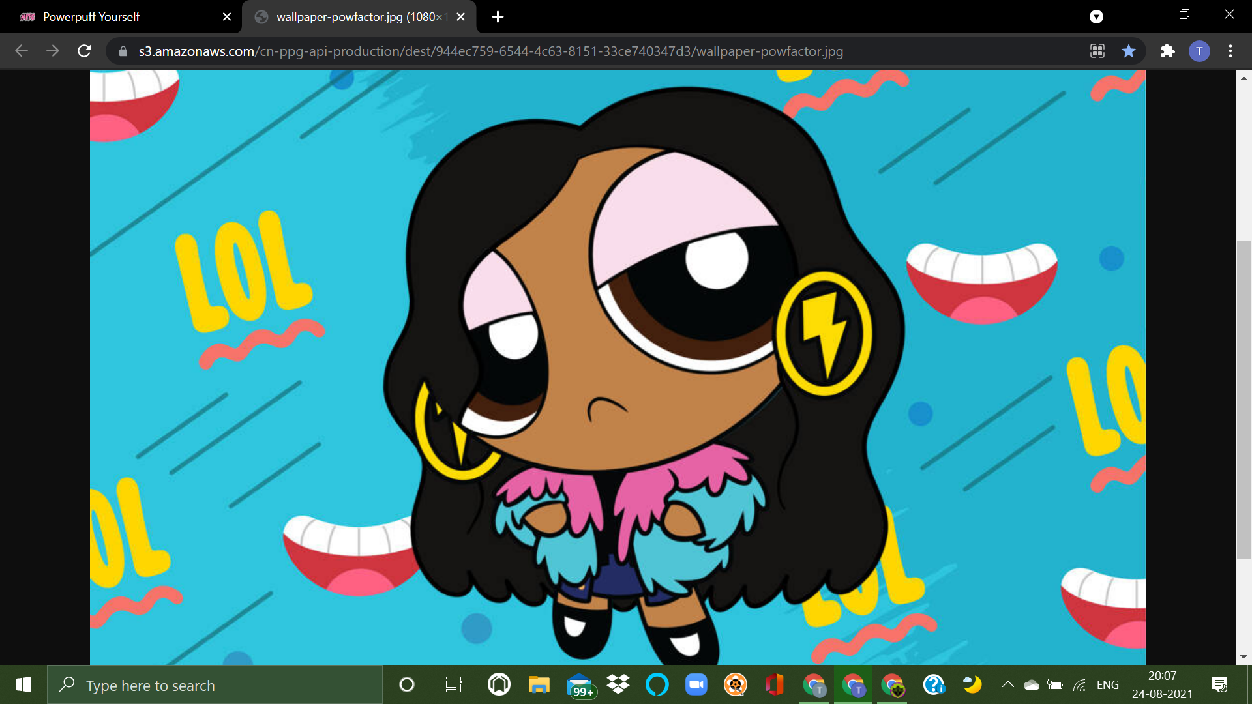The width and height of the screenshot is (1252, 704).
Task: Expand the tab search dropdown arrow
Action: click(x=1096, y=16)
